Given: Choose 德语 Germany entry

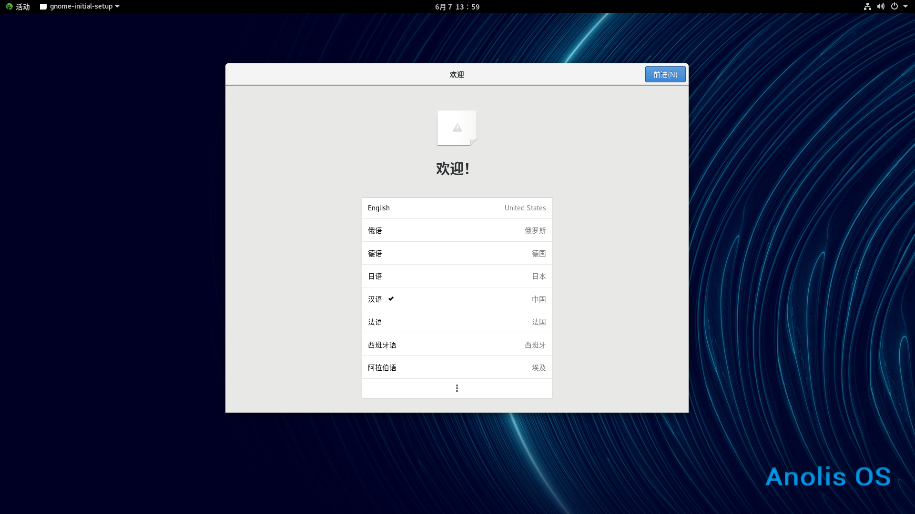Looking at the screenshot, I should [x=457, y=254].
